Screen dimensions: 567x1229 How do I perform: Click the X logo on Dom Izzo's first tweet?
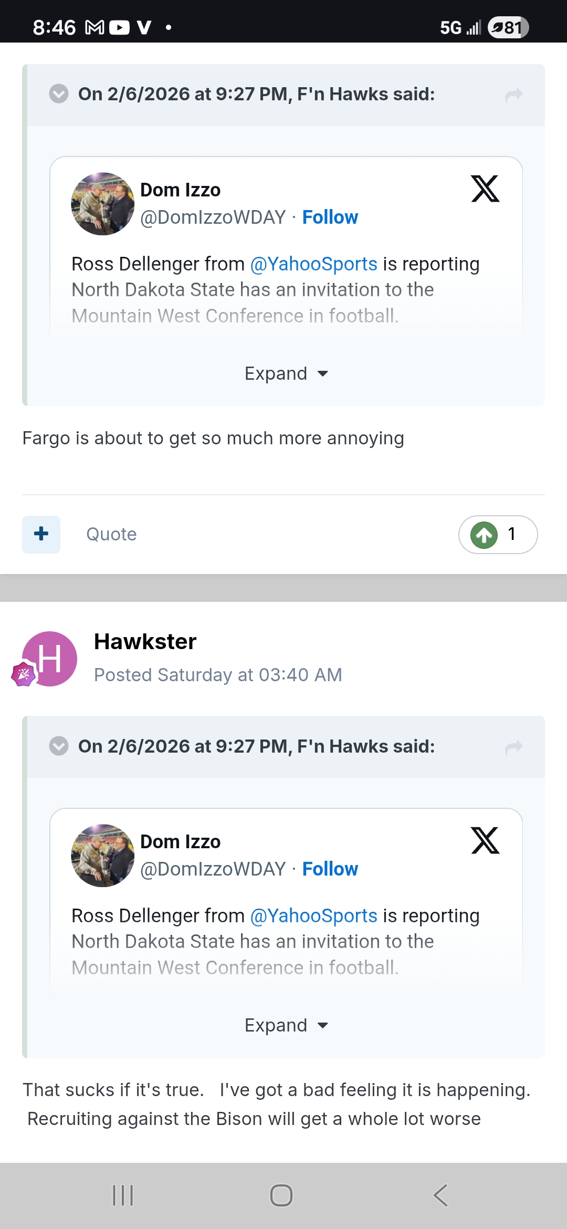click(x=486, y=189)
